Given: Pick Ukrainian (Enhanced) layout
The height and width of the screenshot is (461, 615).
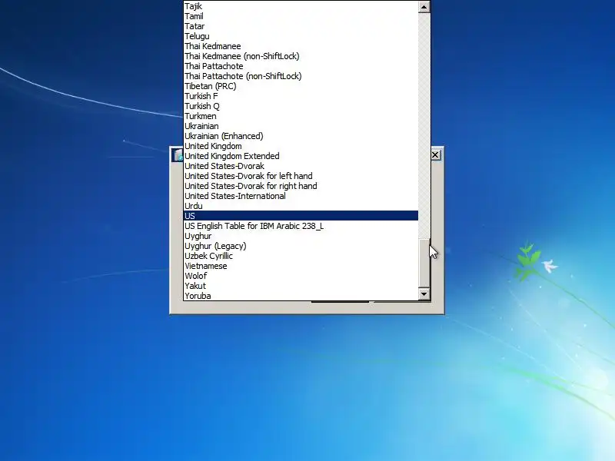Looking at the screenshot, I should [x=301, y=137].
